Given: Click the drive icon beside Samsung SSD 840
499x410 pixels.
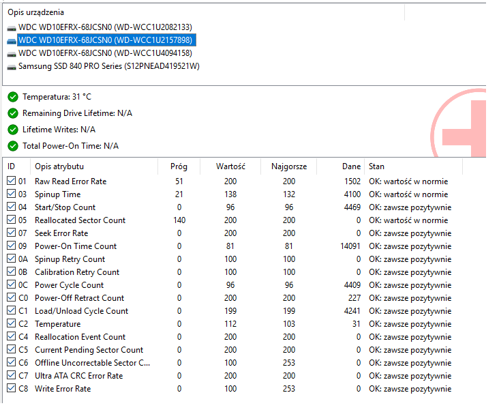Looking at the screenshot, I should click(x=12, y=68).
